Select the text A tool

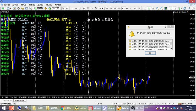[92, 8]
